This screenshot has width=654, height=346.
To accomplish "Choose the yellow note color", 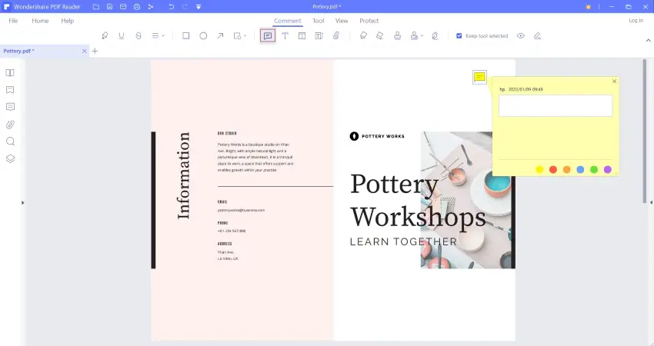I will tap(539, 169).
